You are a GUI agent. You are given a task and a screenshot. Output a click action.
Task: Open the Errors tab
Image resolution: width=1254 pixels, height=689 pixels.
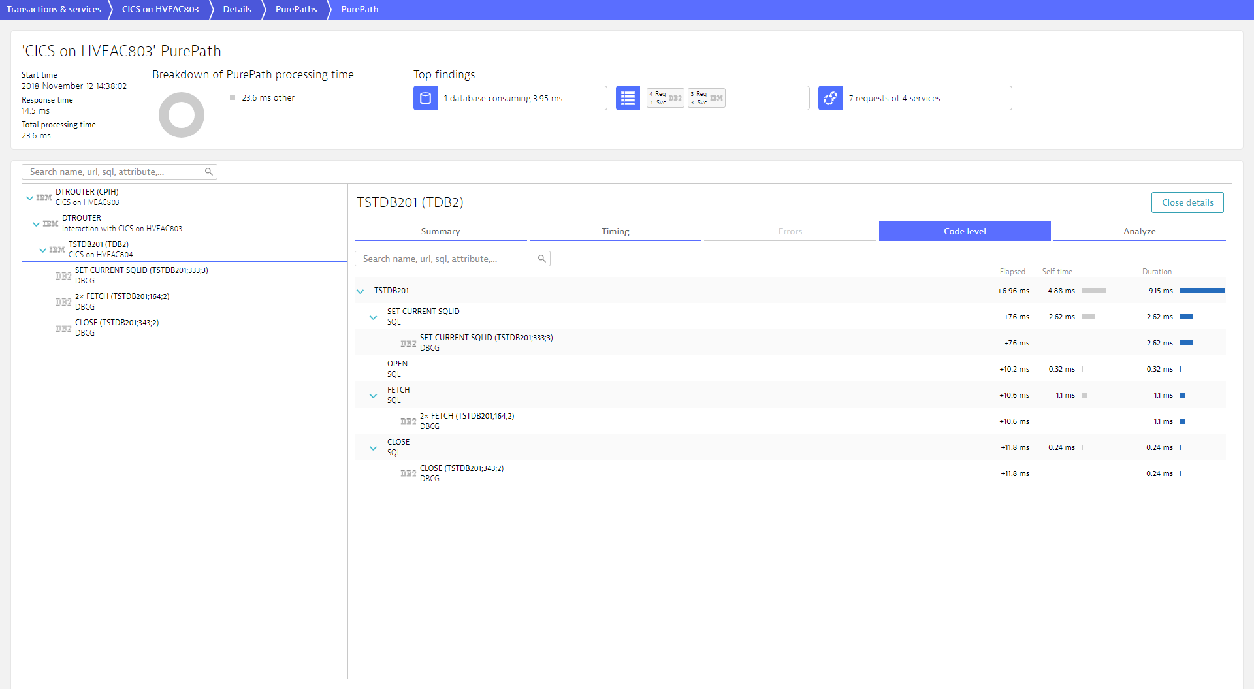tap(790, 231)
